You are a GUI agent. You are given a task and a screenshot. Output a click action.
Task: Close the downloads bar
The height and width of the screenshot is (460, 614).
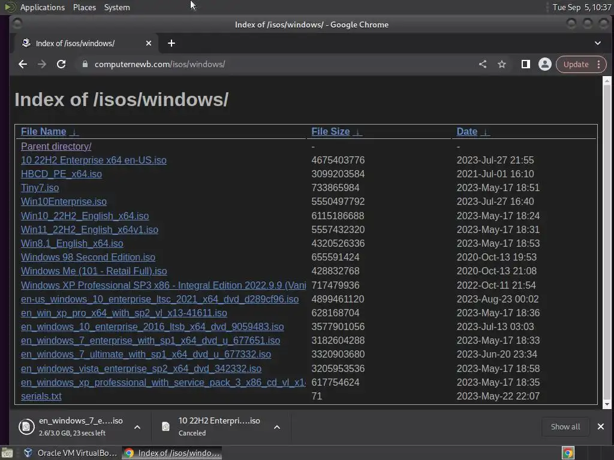point(600,426)
